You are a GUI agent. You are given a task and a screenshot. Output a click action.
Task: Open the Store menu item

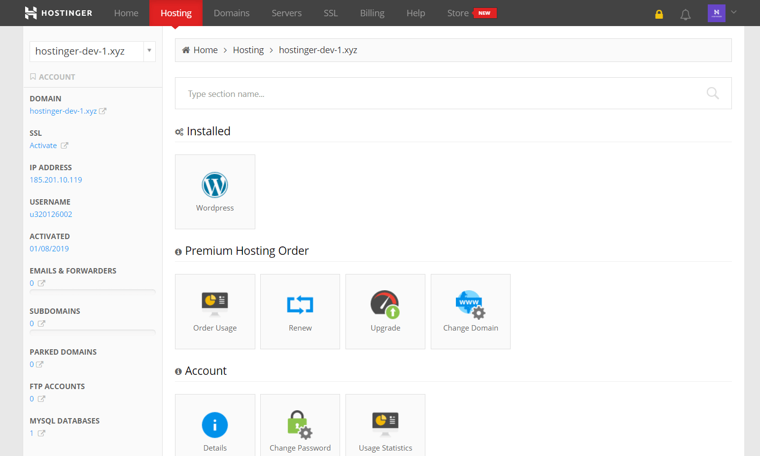[x=457, y=13]
